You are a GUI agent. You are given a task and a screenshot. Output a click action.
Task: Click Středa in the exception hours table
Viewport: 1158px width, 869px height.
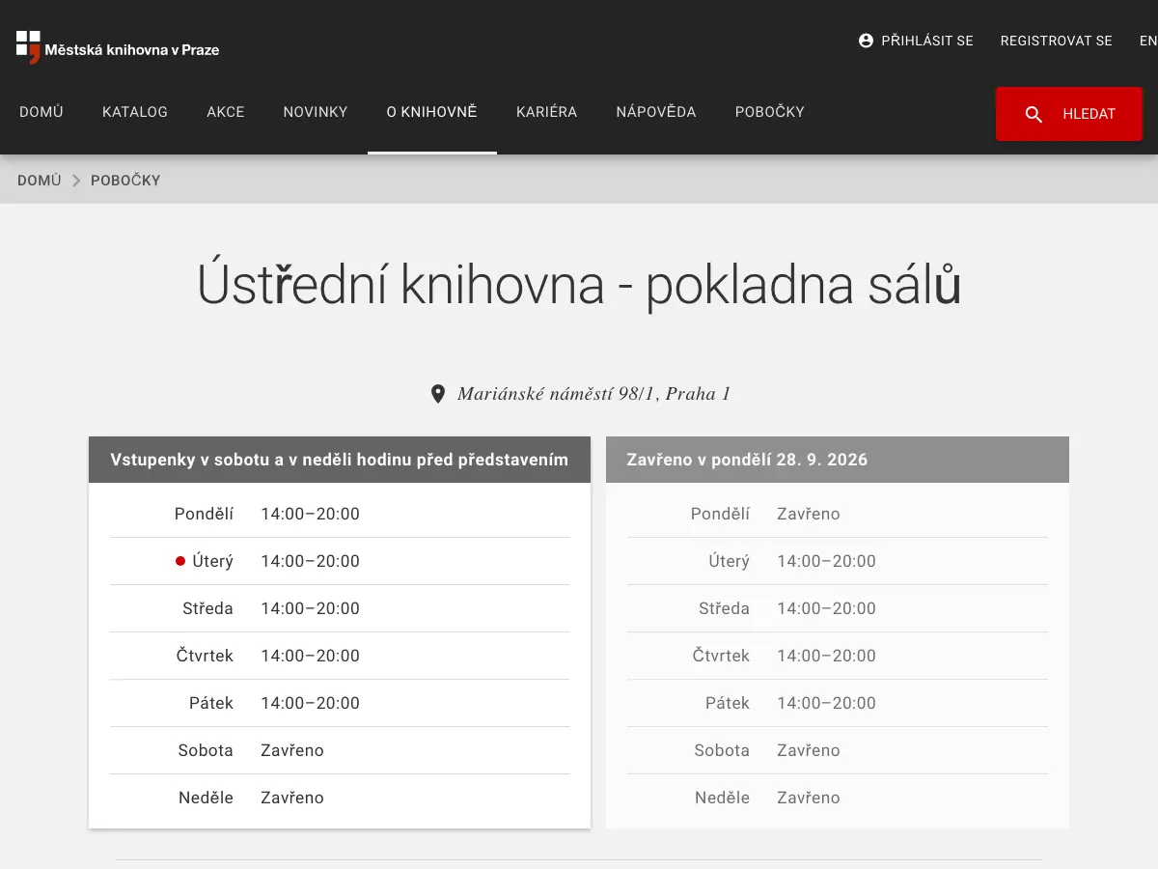pos(724,608)
